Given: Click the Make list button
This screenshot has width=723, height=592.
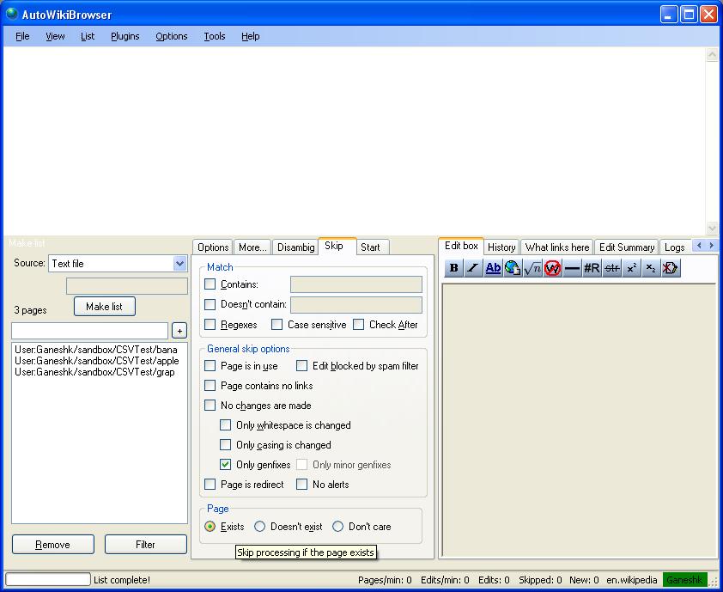Looking at the screenshot, I should 104,307.
